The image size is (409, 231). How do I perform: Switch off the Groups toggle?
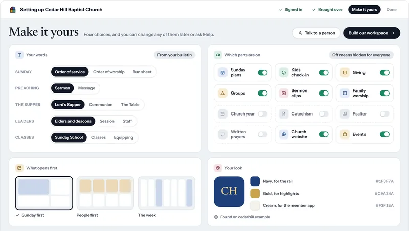(263, 93)
